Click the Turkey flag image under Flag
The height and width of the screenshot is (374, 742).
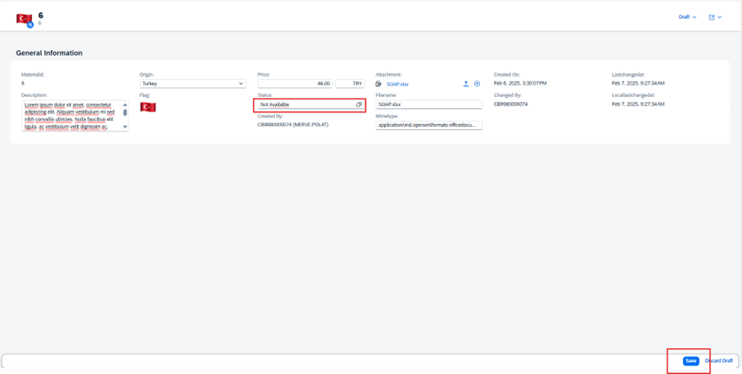tap(148, 107)
